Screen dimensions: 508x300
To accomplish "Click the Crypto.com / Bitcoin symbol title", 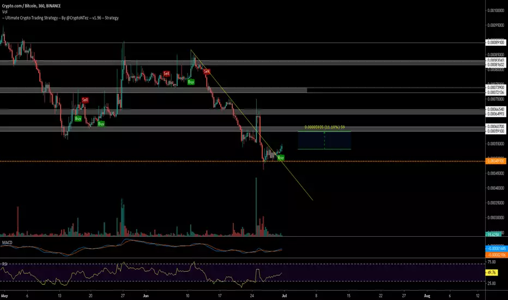I will 32,6.
